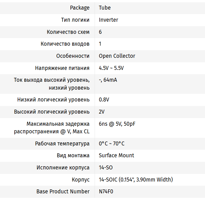Click the Особенности row label

point(73,56)
